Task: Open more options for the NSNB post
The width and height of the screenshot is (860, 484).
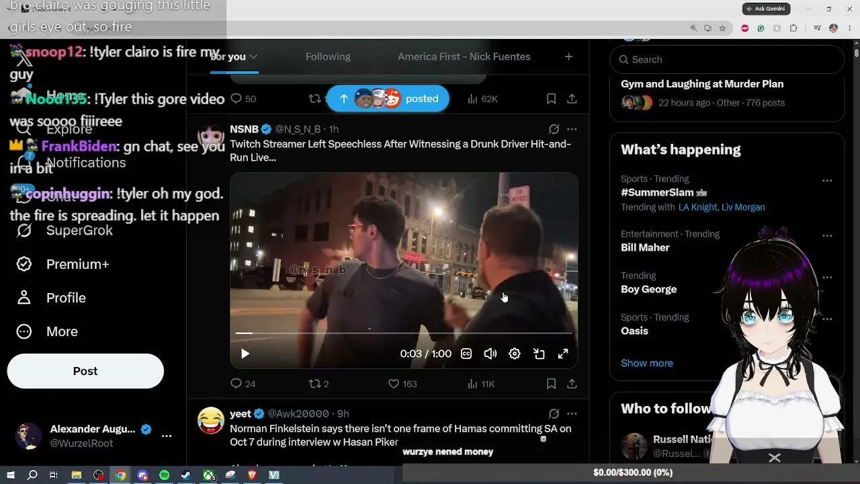Action: coord(572,129)
